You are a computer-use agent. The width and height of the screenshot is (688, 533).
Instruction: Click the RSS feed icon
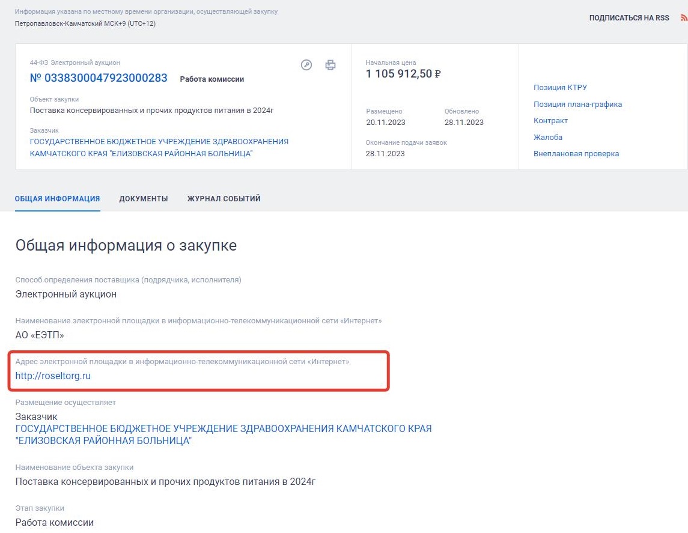pyautogui.click(x=684, y=18)
